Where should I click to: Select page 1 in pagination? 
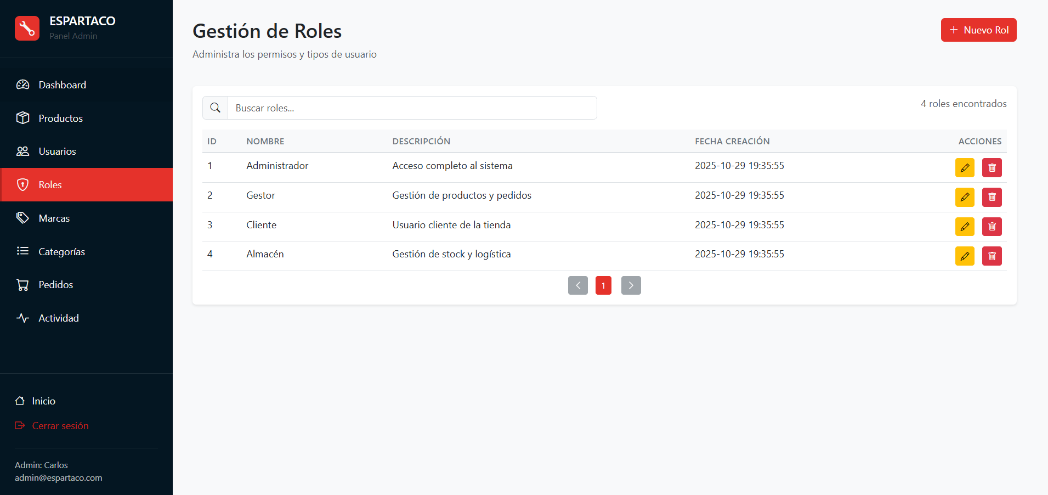click(x=603, y=285)
